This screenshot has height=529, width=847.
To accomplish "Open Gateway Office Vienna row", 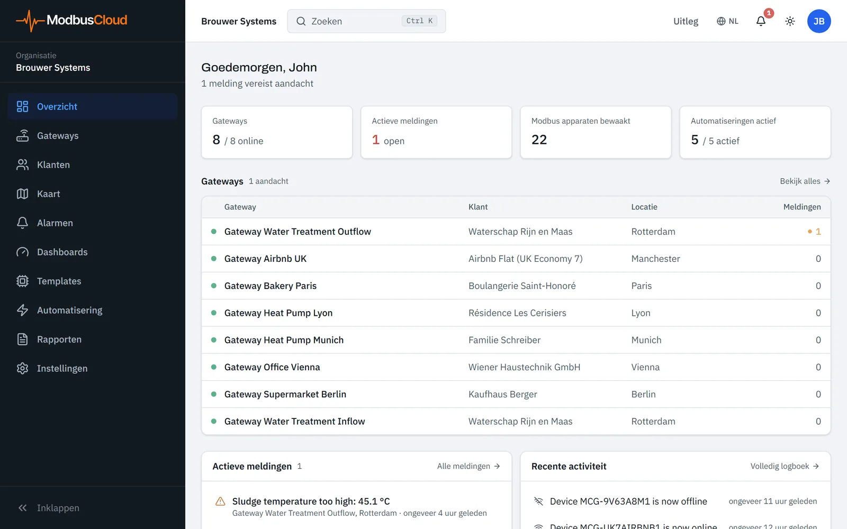I will pyautogui.click(x=516, y=367).
